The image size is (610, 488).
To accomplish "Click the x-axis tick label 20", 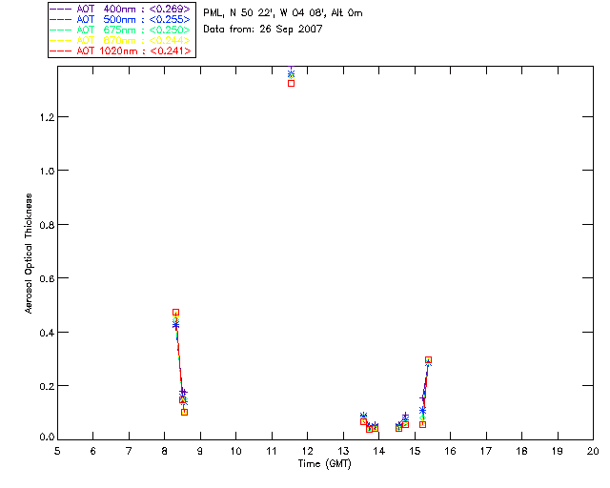I will (x=593, y=451).
